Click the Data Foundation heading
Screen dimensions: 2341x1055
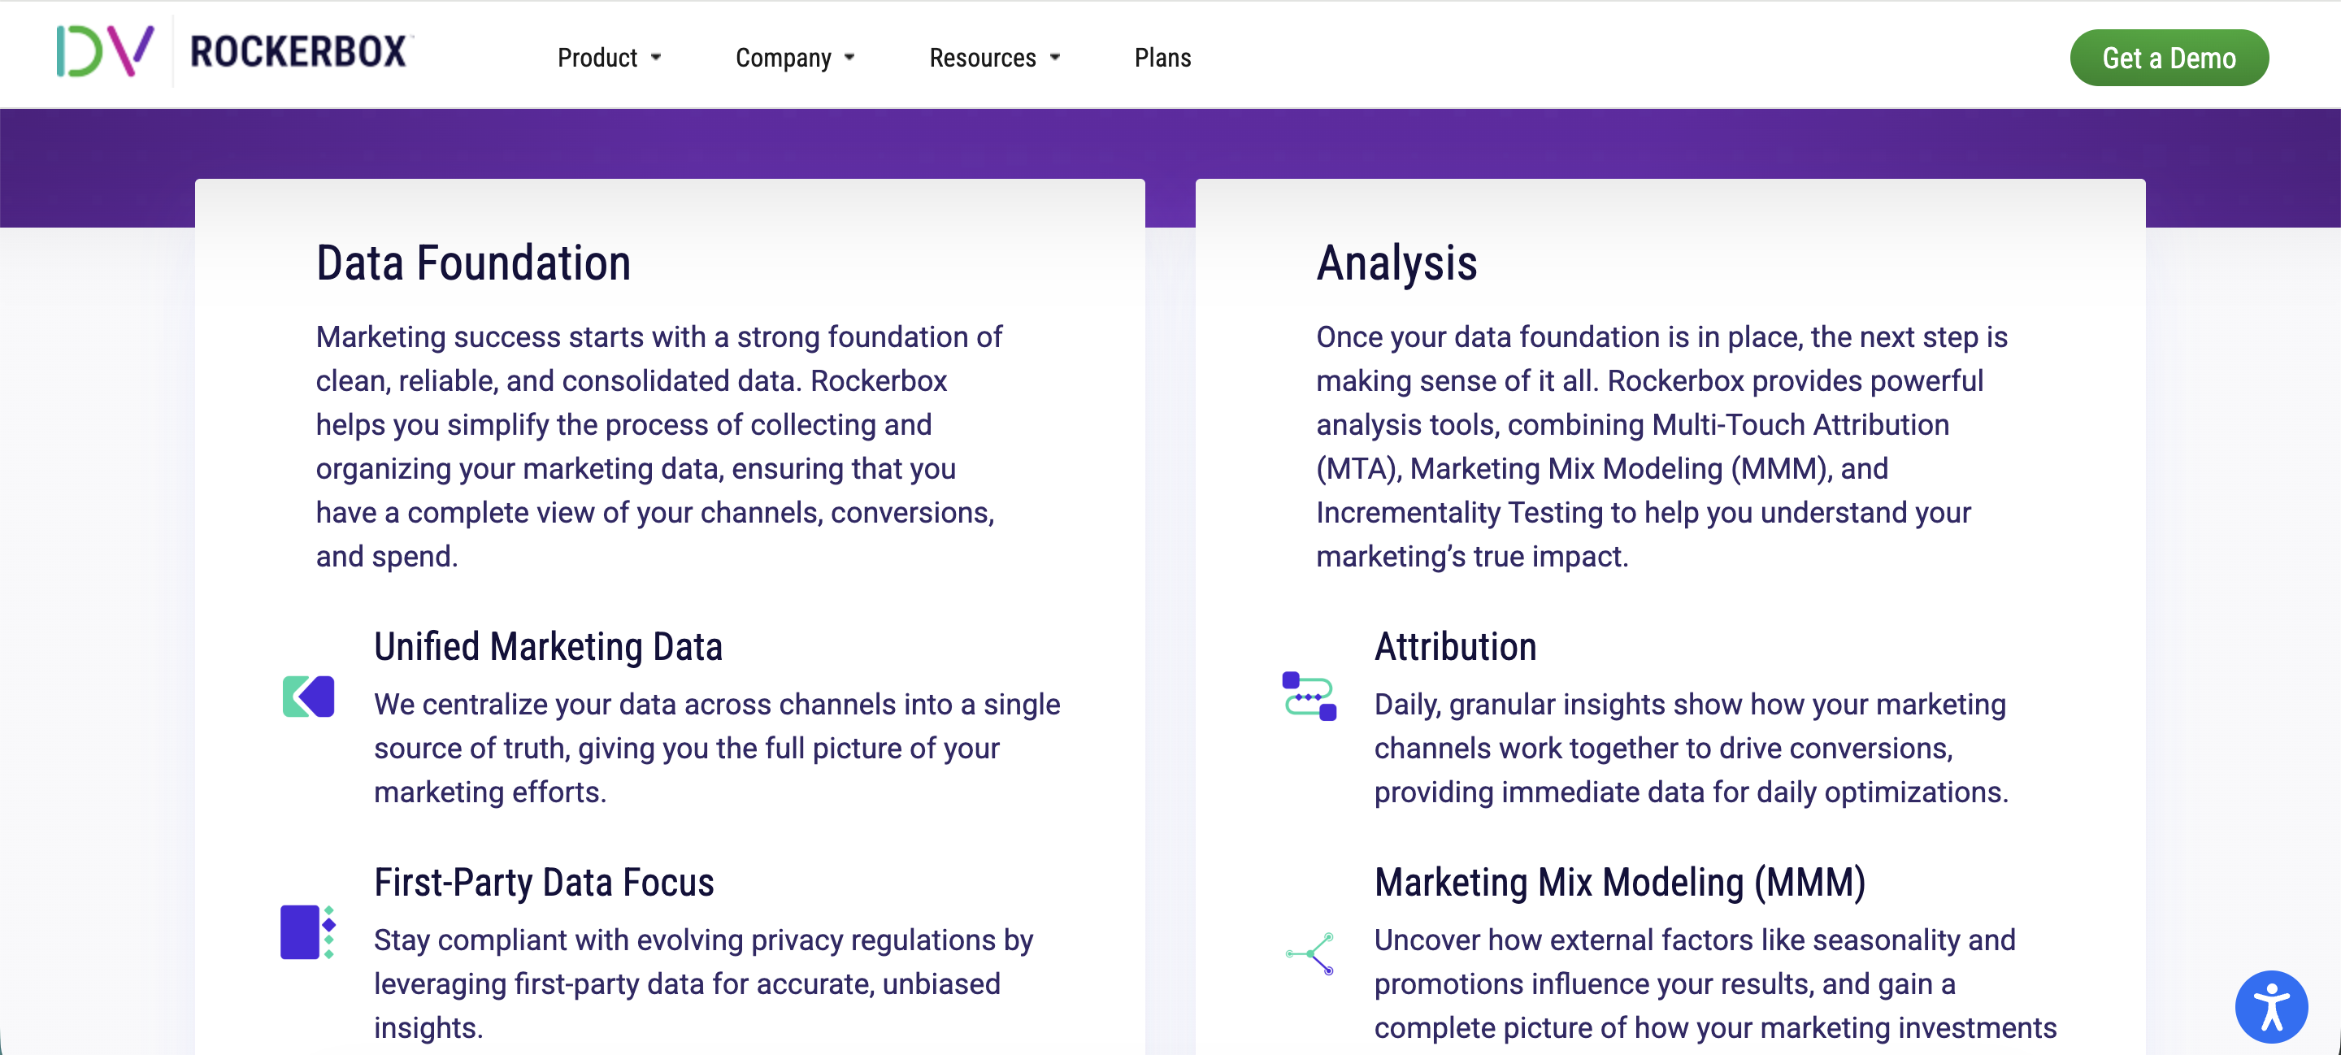pyautogui.click(x=473, y=263)
